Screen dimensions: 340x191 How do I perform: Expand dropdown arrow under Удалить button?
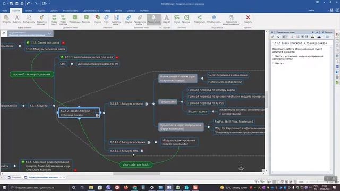click(x=248, y=24)
